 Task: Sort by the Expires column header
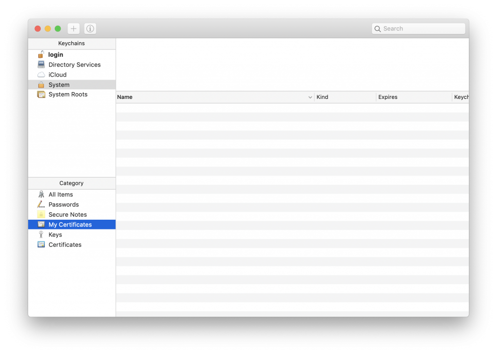pos(414,97)
